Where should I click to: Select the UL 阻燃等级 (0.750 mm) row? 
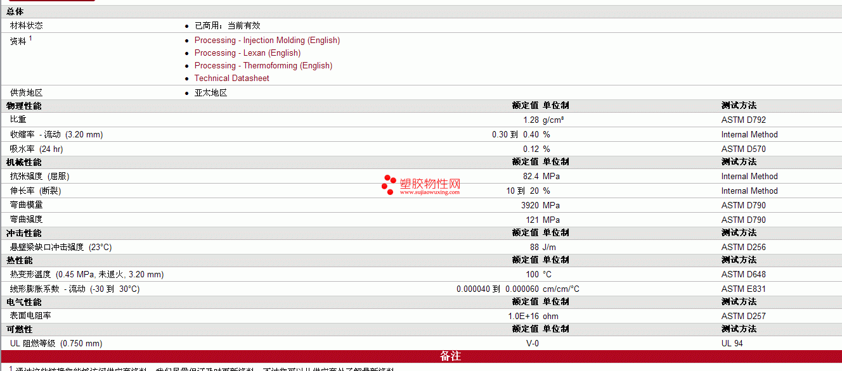pos(421,343)
